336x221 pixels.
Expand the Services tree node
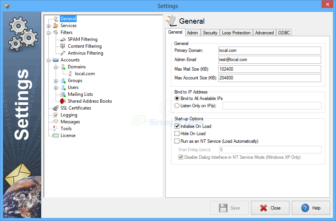49,25
